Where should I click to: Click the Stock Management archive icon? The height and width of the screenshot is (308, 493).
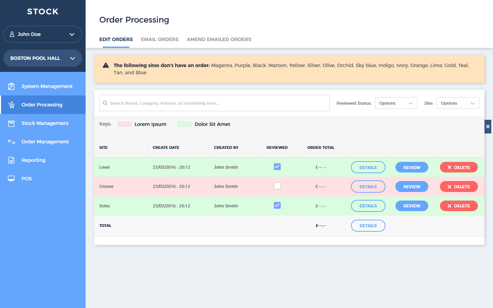click(x=11, y=123)
